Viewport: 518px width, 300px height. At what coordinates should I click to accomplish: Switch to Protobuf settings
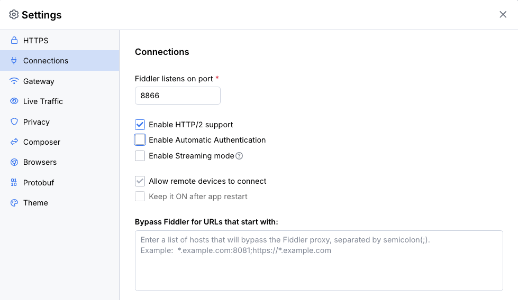click(59, 182)
